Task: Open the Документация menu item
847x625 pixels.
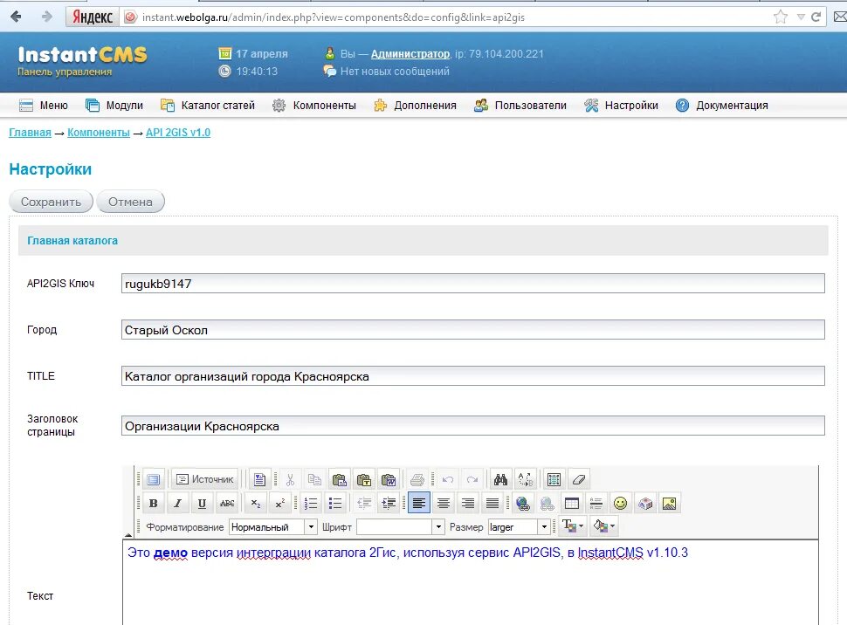Action: point(721,106)
